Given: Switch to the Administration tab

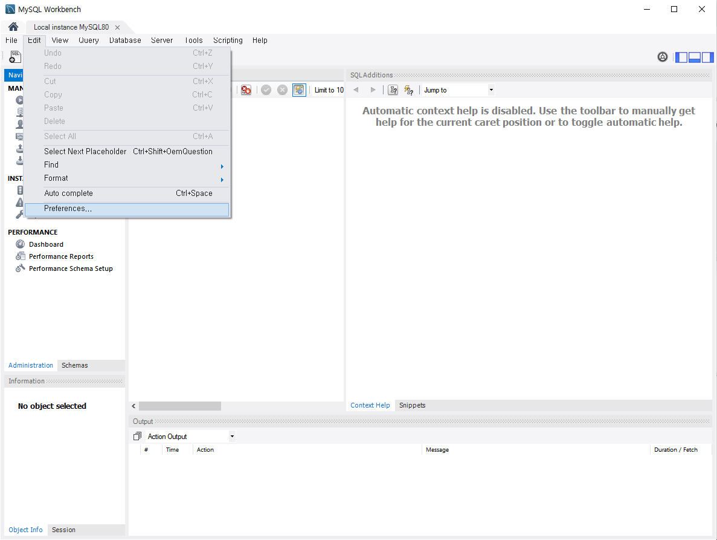Looking at the screenshot, I should click(31, 365).
